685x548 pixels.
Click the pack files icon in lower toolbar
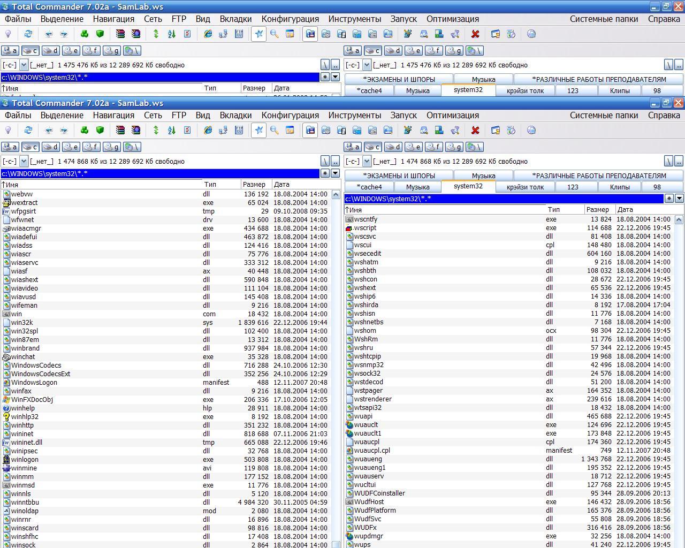[x=120, y=130]
